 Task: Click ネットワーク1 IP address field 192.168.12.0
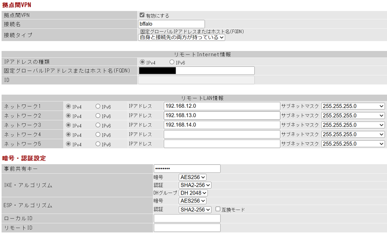[x=222, y=106]
